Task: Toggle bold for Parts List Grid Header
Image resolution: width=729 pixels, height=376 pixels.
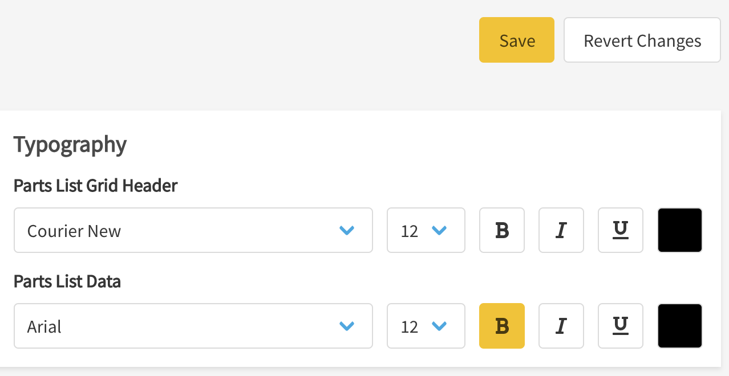Action: click(x=502, y=230)
